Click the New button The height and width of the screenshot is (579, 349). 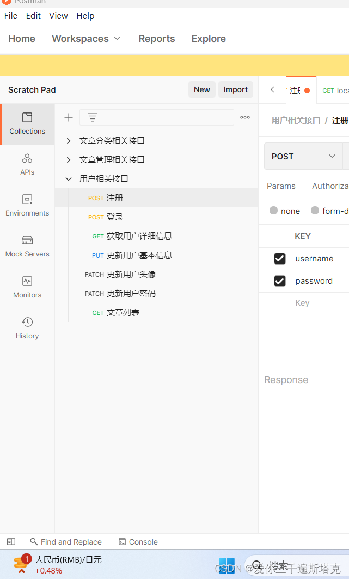[202, 89]
